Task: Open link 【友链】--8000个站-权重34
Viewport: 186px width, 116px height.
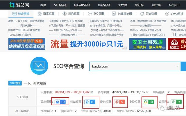Action: [x=107, y=30]
